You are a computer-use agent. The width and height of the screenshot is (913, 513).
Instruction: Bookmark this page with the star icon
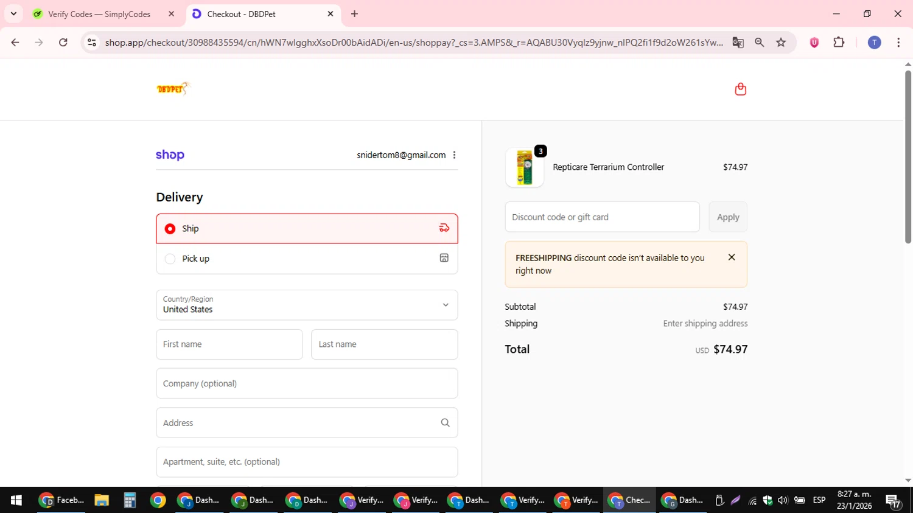click(x=781, y=43)
